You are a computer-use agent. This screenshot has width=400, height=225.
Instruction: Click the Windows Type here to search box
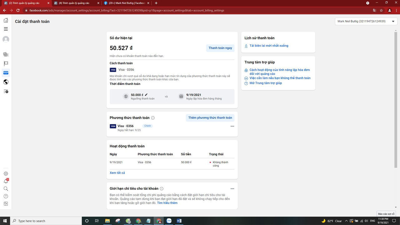click(x=46, y=221)
